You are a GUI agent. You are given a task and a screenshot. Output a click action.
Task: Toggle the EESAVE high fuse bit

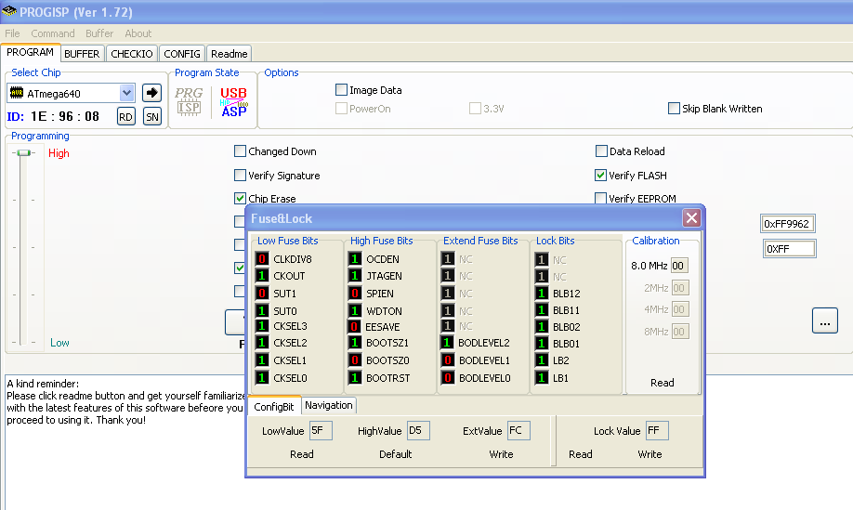tap(354, 326)
